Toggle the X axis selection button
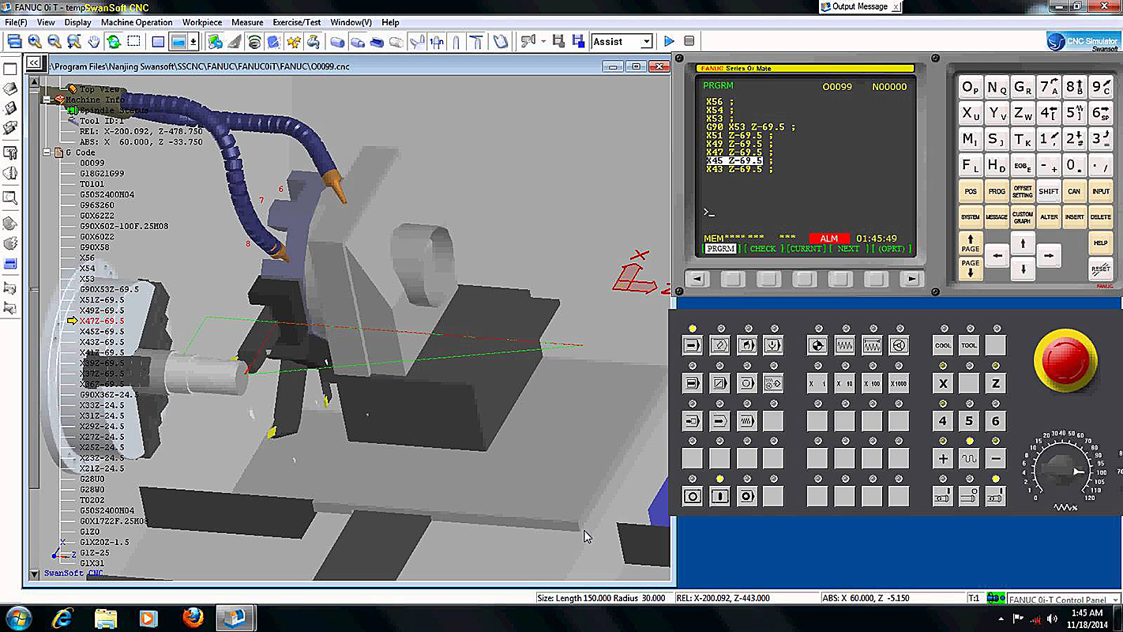1123x632 pixels. [943, 383]
